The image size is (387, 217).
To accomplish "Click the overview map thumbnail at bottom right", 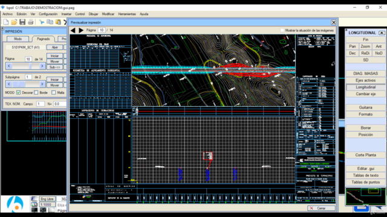I will click(365, 197).
